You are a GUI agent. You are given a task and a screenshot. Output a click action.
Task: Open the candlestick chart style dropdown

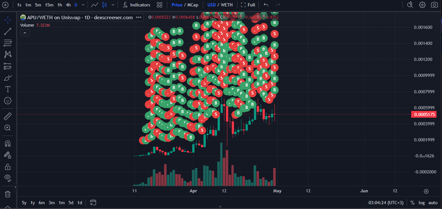pos(113,5)
